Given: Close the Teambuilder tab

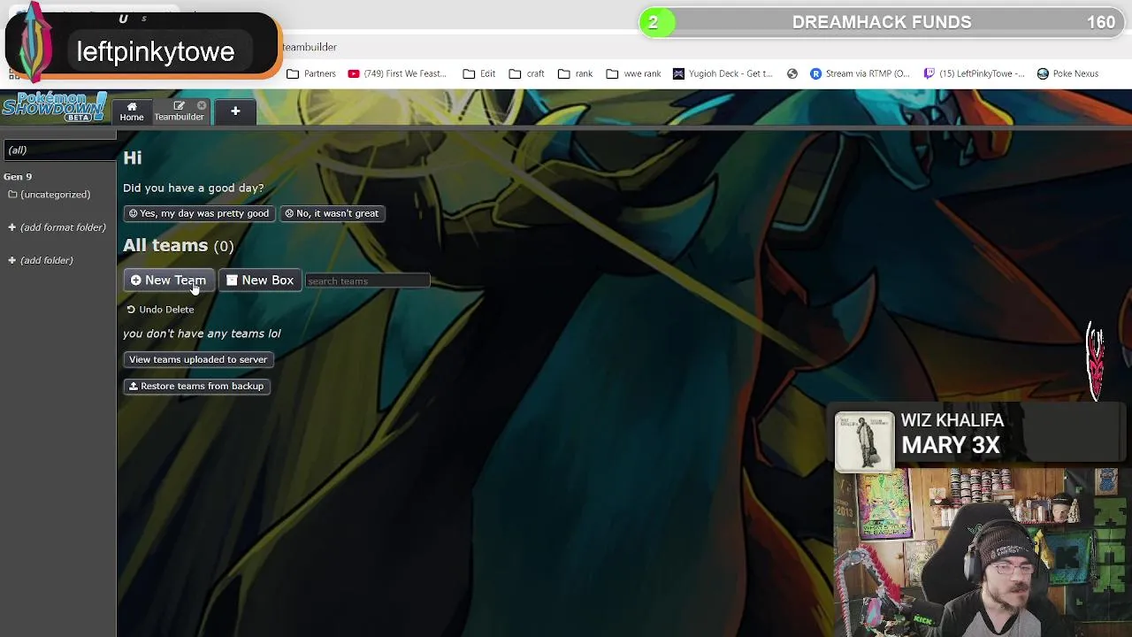Looking at the screenshot, I should coord(202,105).
